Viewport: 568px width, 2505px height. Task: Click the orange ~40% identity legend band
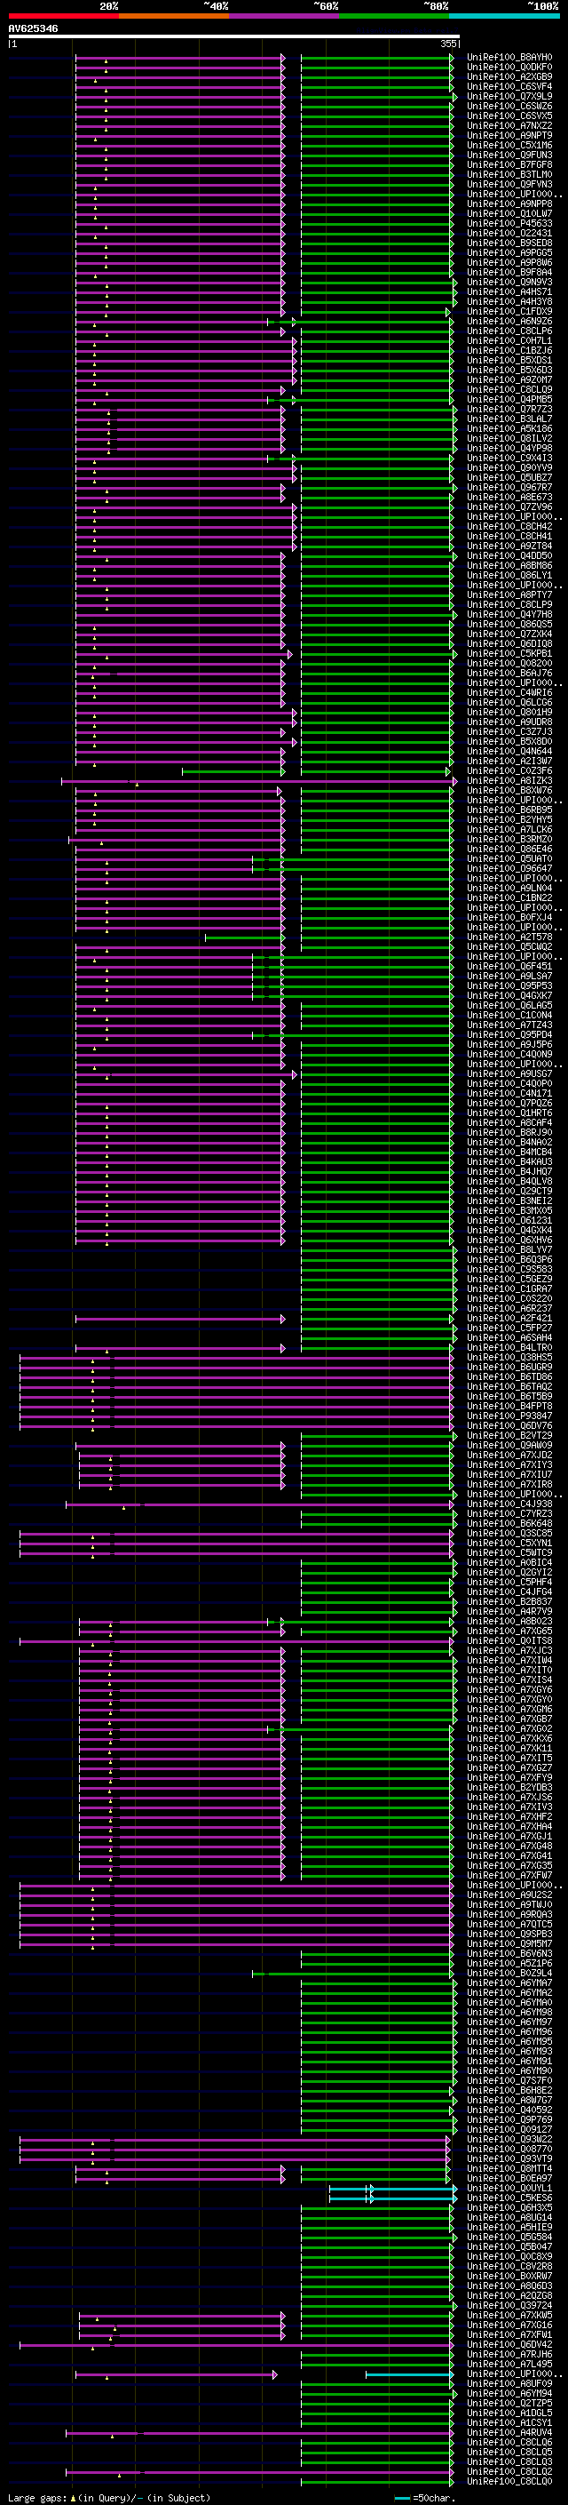click(x=174, y=16)
